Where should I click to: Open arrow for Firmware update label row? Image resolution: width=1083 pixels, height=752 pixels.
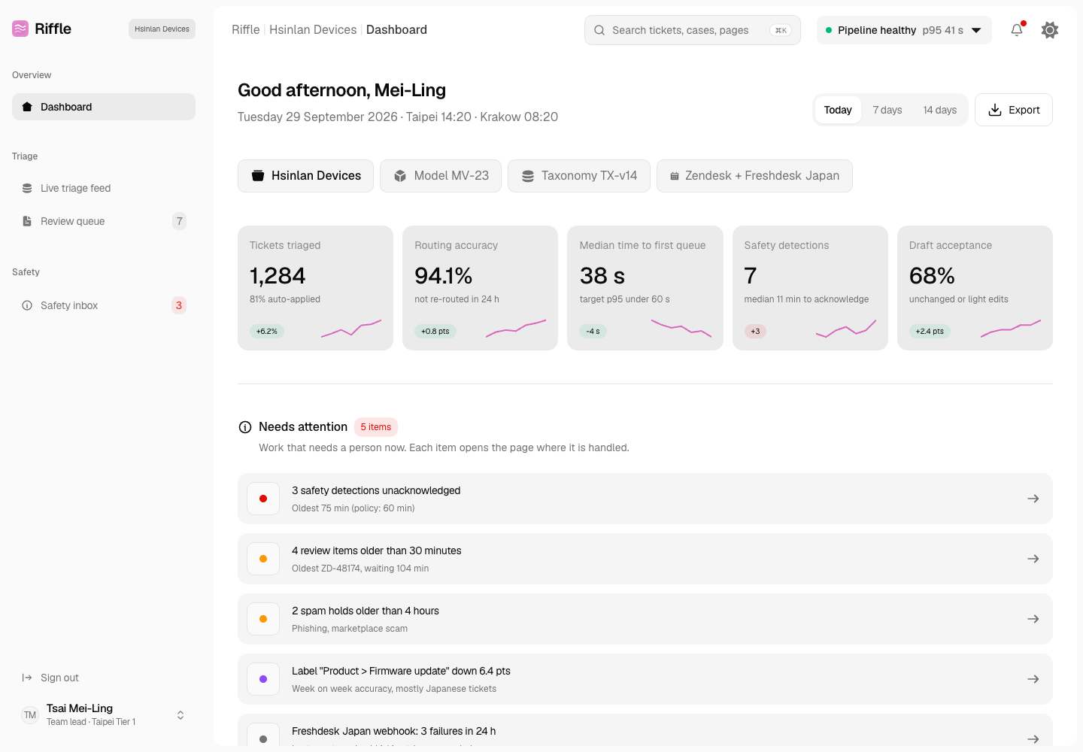(1033, 679)
